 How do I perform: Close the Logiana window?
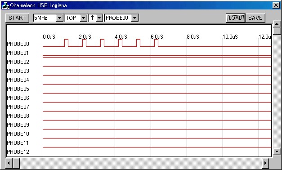(276, 5)
